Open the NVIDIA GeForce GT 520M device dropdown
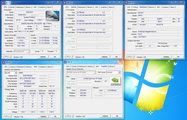187x120 pixels. click(x=94, y=72)
